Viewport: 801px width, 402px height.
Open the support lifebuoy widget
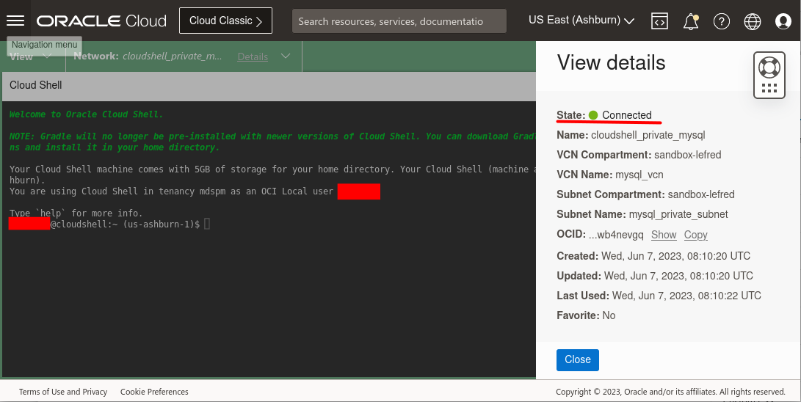pos(769,75)
